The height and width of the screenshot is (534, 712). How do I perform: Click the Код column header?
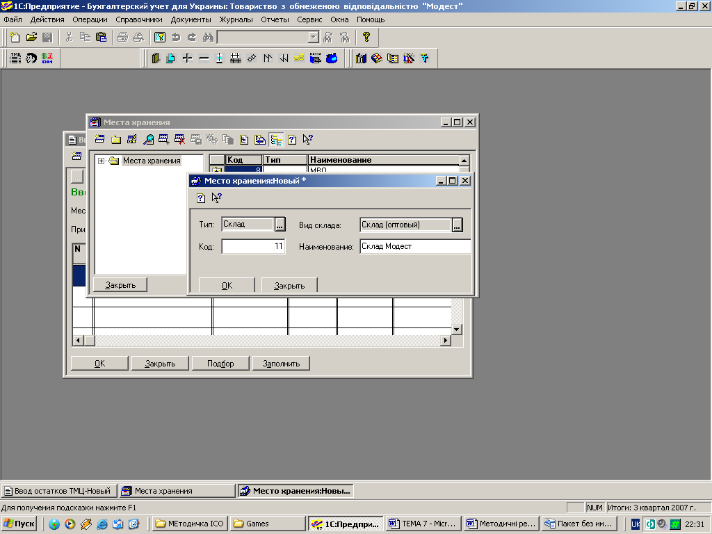244,160
